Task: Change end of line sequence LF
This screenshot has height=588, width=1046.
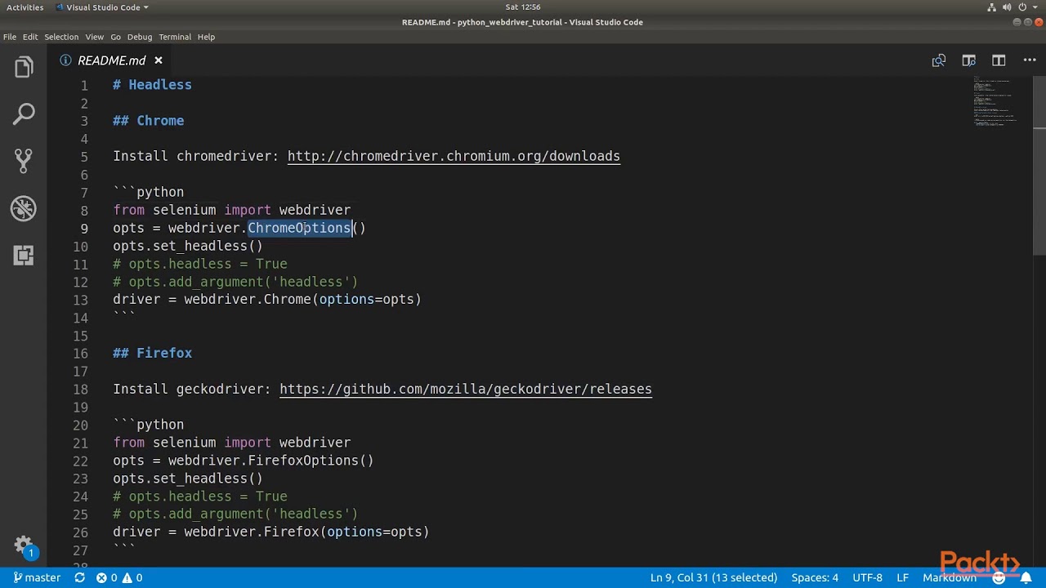Action: tap(902, 577)
